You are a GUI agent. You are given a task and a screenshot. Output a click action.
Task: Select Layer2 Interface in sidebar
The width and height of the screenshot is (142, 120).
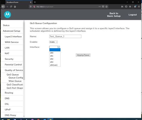pos(13,37)
